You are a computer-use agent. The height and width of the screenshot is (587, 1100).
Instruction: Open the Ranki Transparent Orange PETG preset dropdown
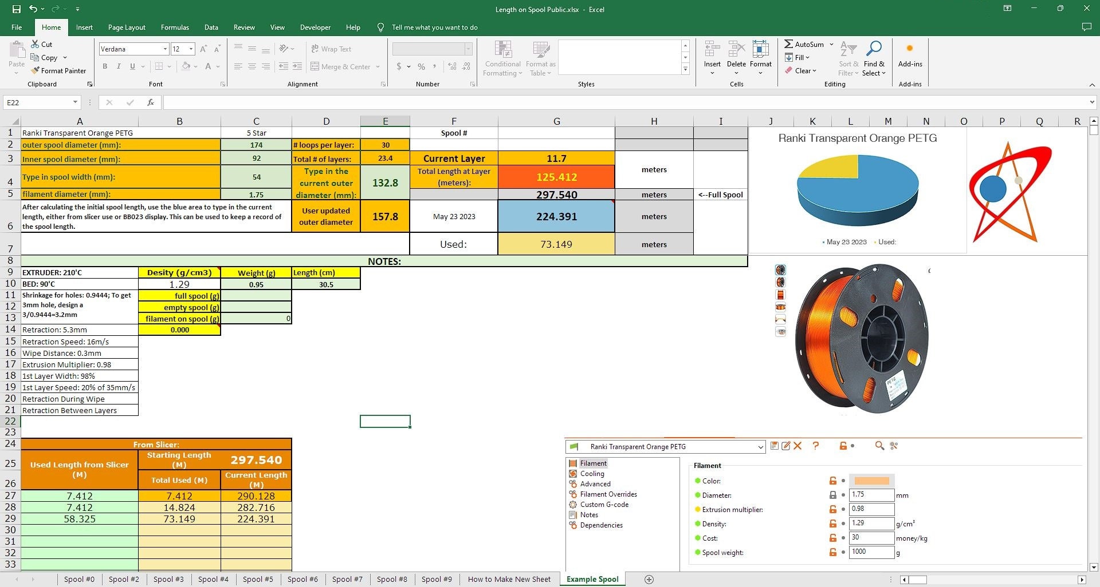[x=760, y=447]
